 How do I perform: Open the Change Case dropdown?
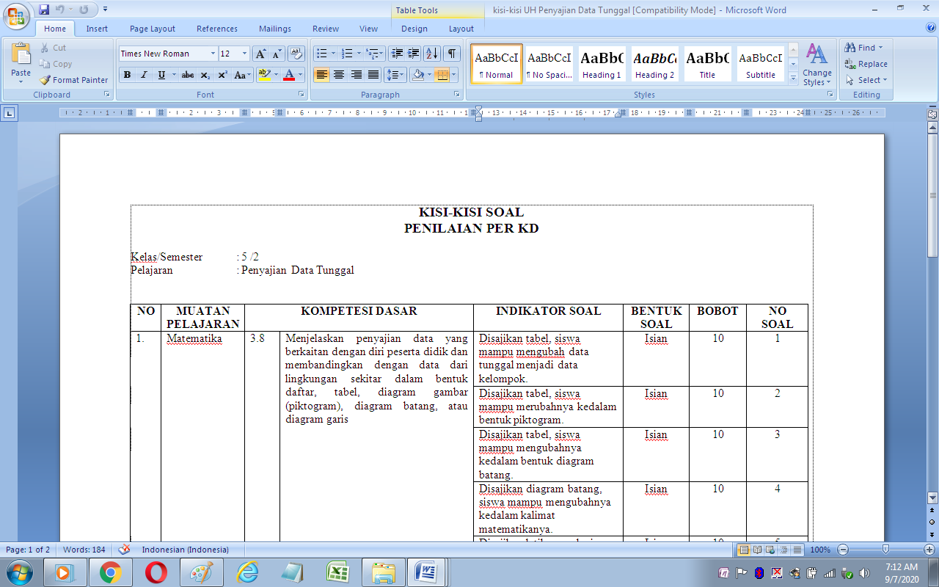pyautogui.click(x=242, y=75)
